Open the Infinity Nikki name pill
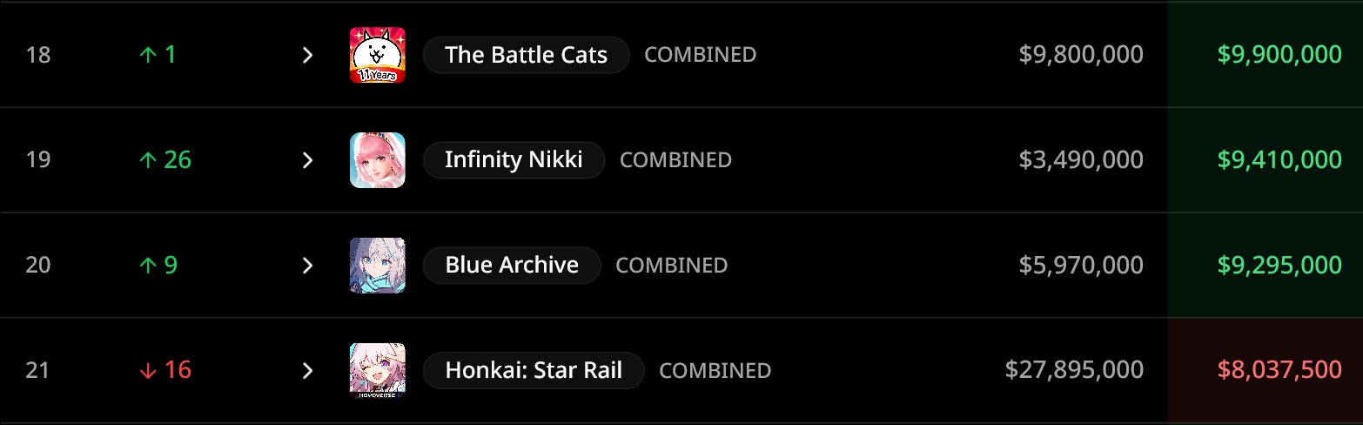This screenshot has width=1363, height=425. pos(514,160)
